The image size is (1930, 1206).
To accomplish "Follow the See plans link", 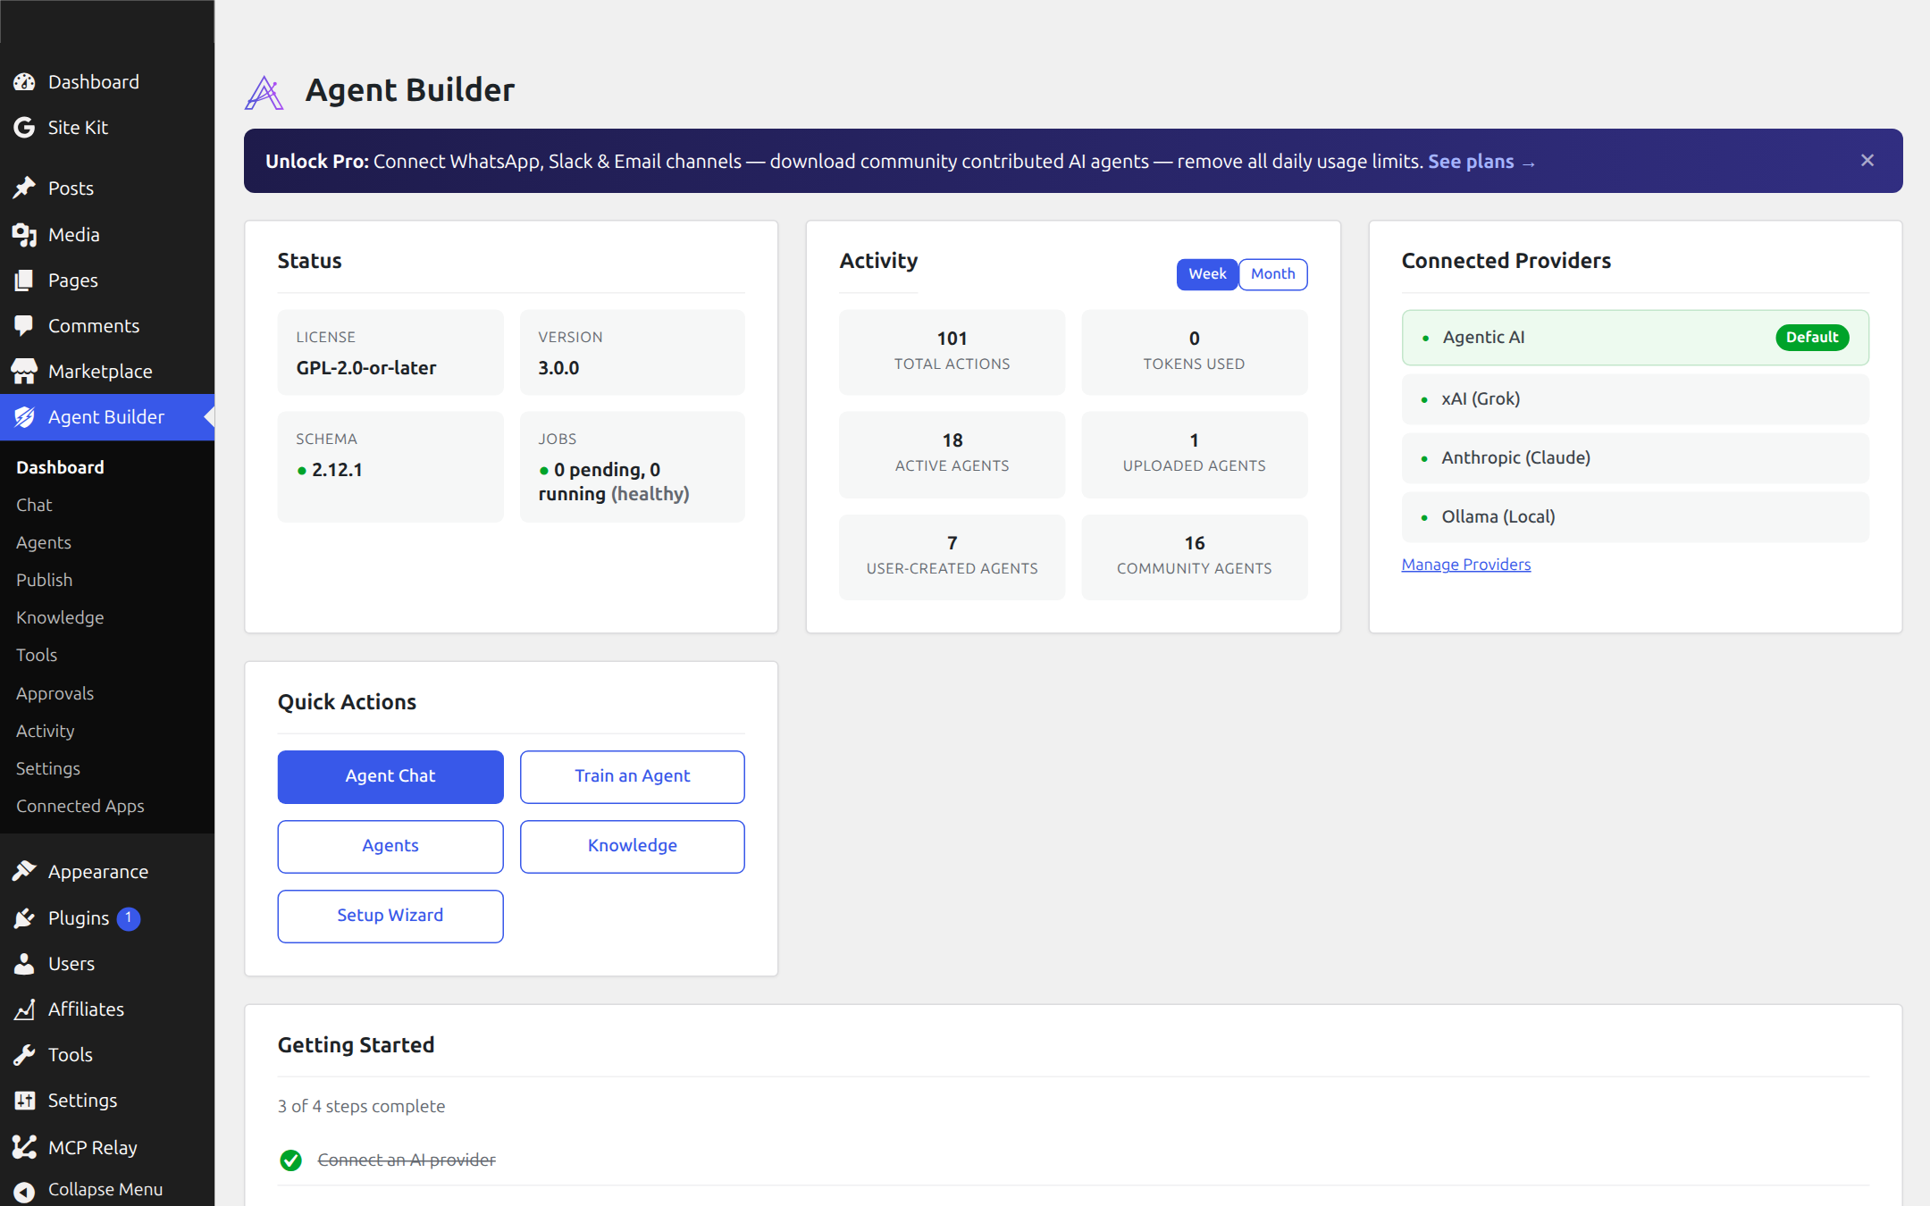I will 1481,162.
